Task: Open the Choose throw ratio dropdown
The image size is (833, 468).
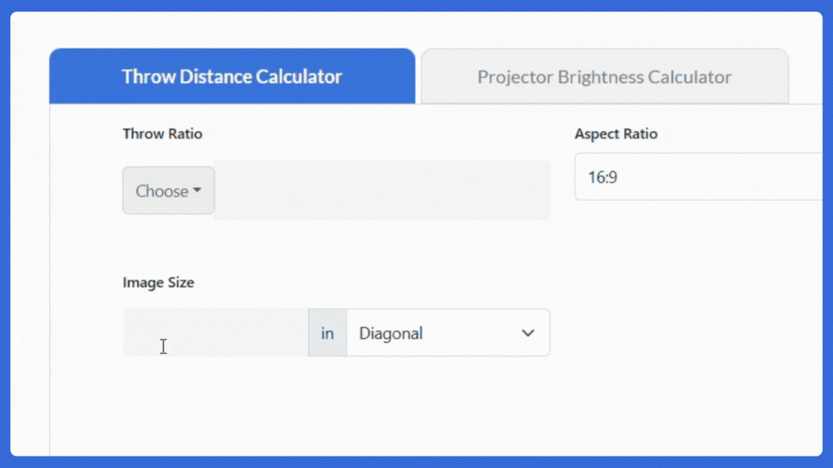Action: 168,191
